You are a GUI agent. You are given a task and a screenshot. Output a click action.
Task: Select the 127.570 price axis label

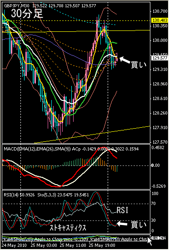pos(160,142)
